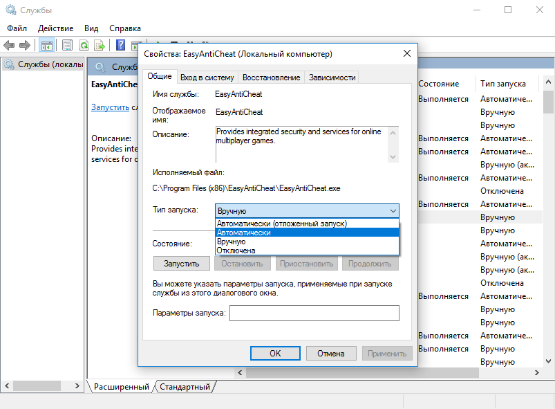Close the EasyAntiCheat properties dialog

pyautogui.click(x=407, y=53)
